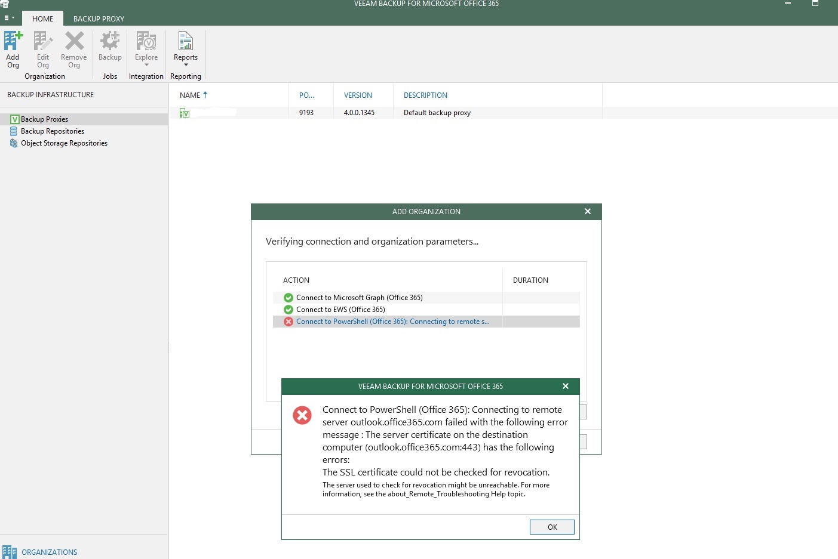The image size is (838, 559).
Task: Open the application main menu button
Action: [x=9, y=18]
